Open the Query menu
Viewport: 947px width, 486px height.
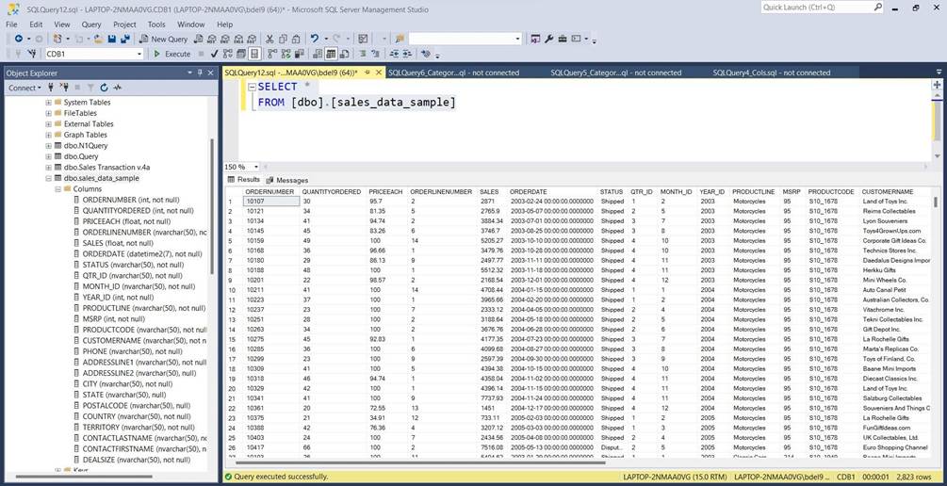click(91, 24)
